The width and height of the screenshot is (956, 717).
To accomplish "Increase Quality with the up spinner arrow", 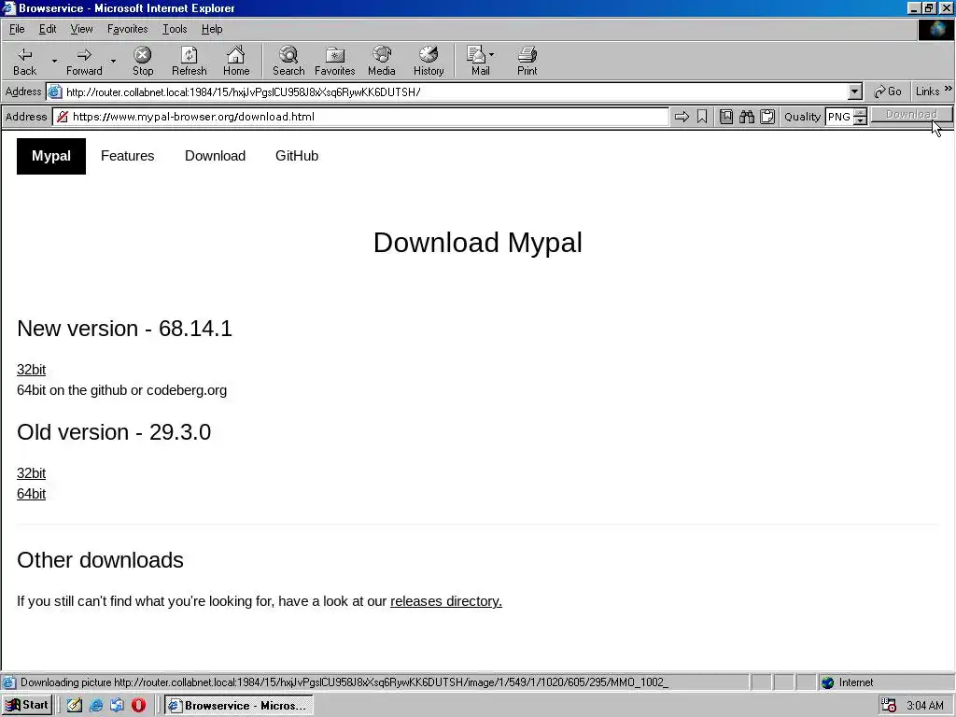I will (x=860, y=113).
